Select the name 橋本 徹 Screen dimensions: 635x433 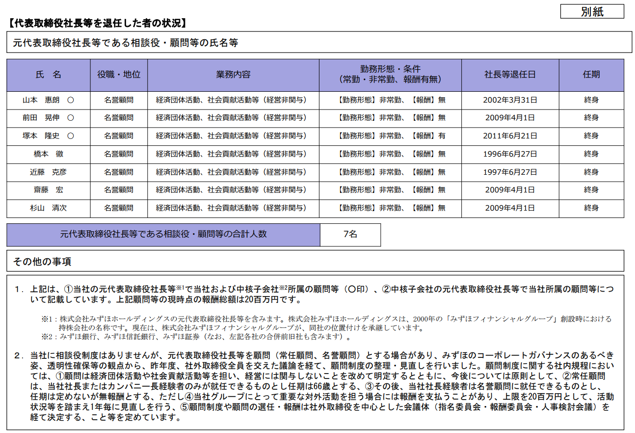[48, 154]
